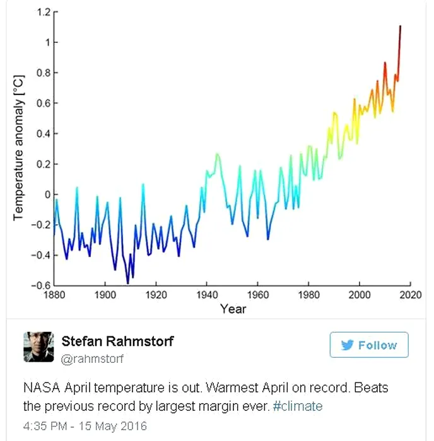Click the -0.6 y-axis tick label

click(40, 285)
